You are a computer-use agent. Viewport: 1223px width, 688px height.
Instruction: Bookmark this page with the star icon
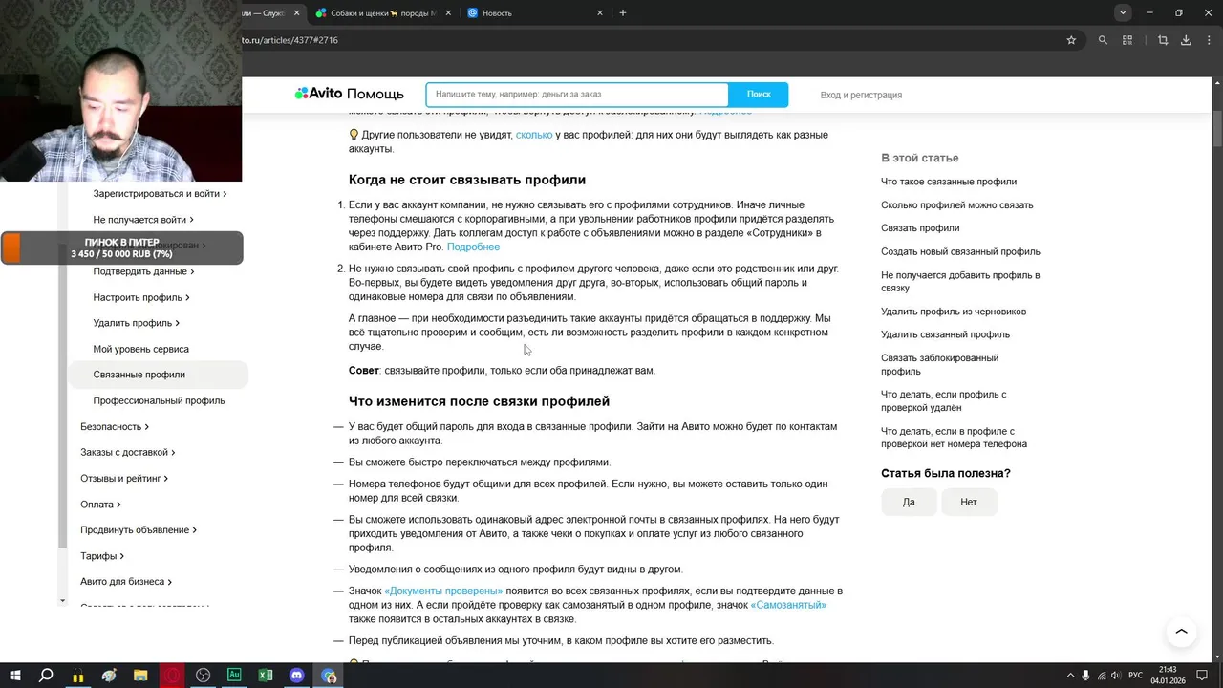[1071, 40]
